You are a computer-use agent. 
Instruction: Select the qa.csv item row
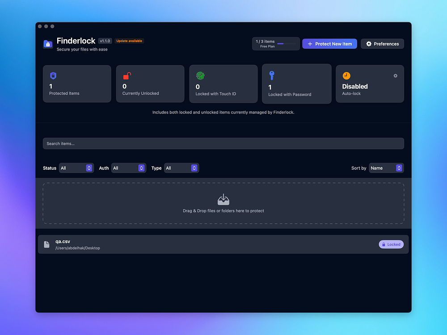pos(223,244)
